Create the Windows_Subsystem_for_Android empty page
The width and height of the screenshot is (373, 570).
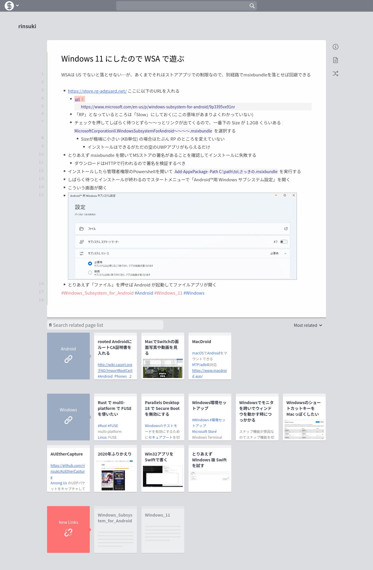pos(115,529)
